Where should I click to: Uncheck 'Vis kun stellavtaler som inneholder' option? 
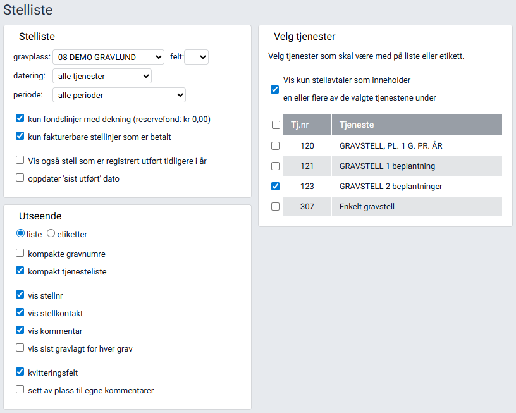coord(274,89)
